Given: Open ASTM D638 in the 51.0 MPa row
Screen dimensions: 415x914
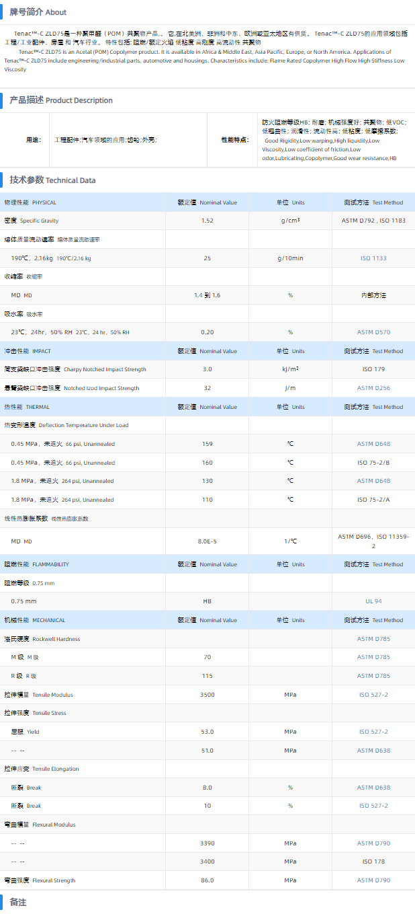Looking at the screenshot, I should [x=373, y=751].
